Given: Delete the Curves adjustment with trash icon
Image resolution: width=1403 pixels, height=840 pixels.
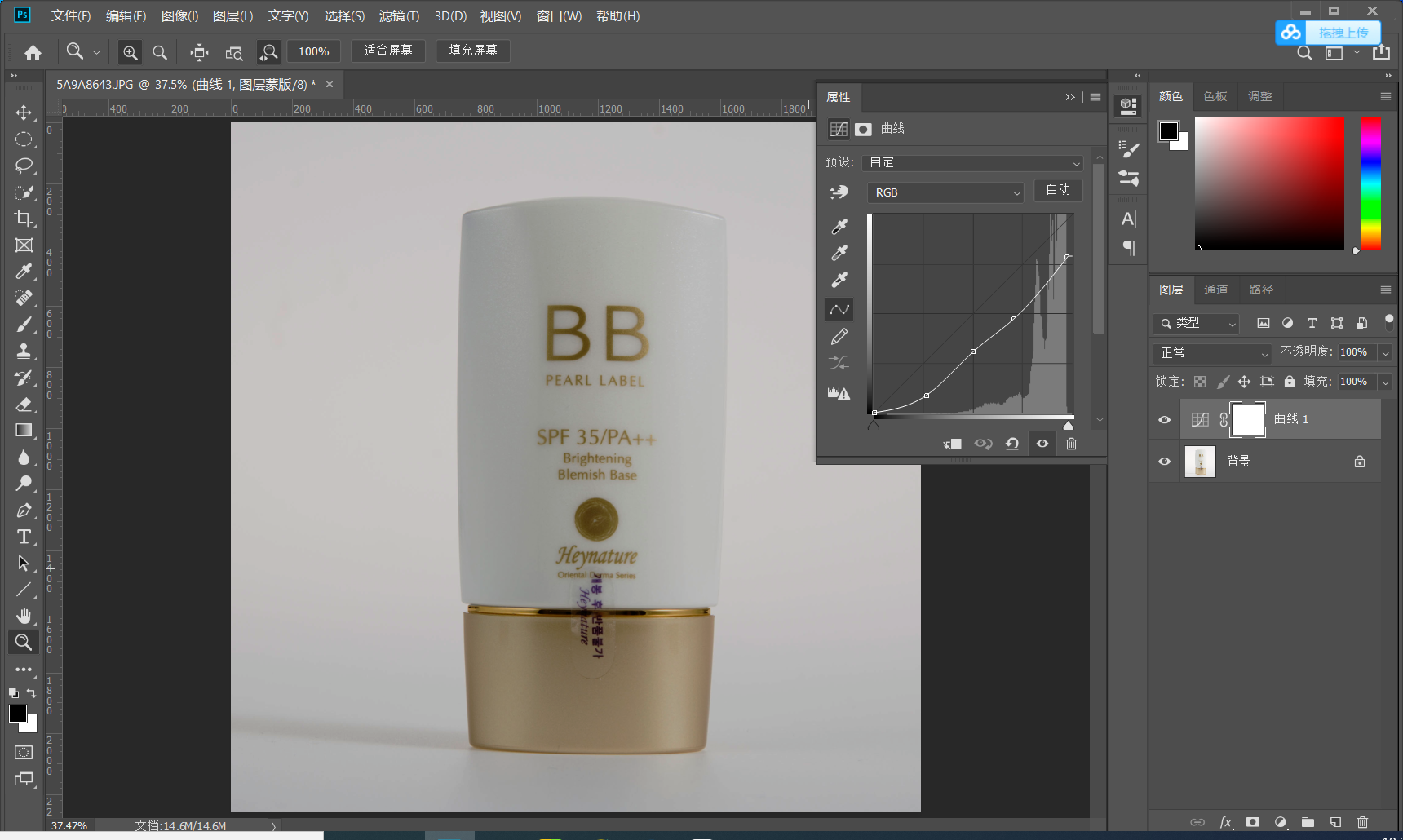Looking at the screenshot, I should [x=1072, y=444].
